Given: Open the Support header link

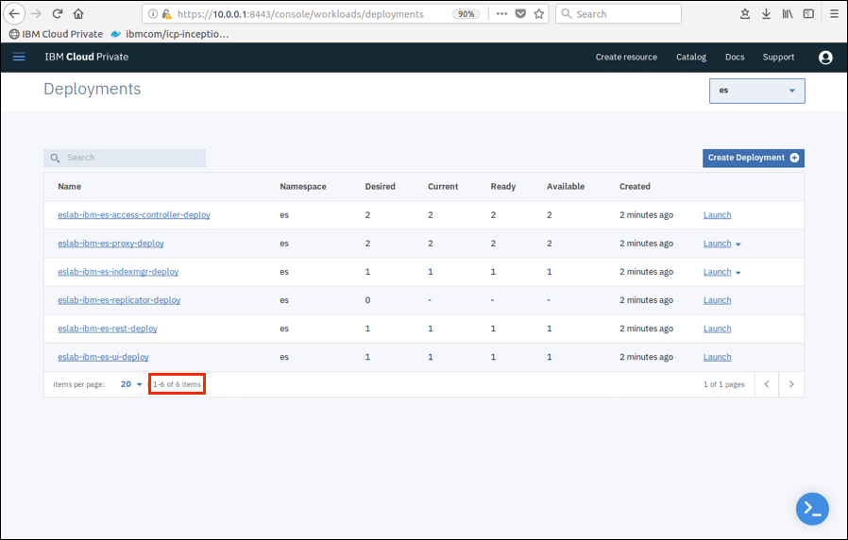Looking at the screenshot, I should pyautogui.click(x=778, y=57).
